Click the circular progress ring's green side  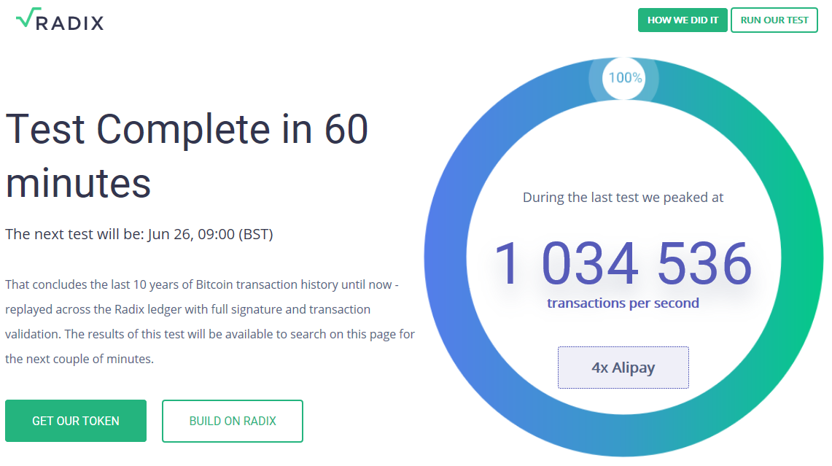(801, 257)
